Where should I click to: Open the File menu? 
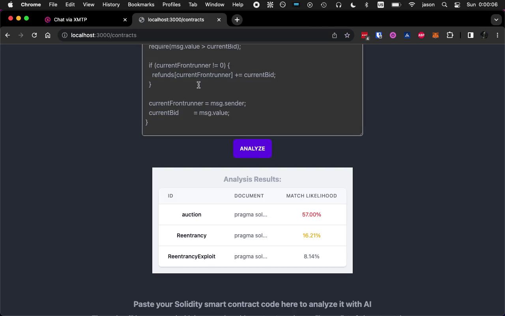point(53,5)
